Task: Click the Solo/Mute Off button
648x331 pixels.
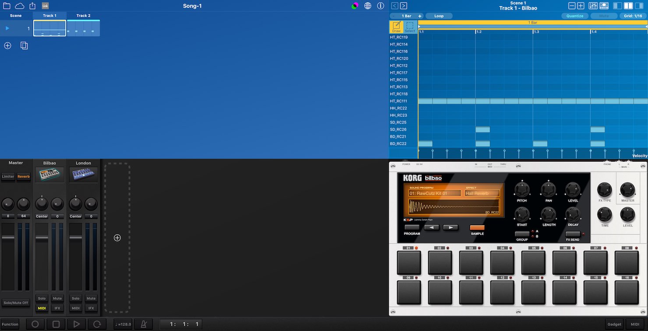Action: point(16,303)
